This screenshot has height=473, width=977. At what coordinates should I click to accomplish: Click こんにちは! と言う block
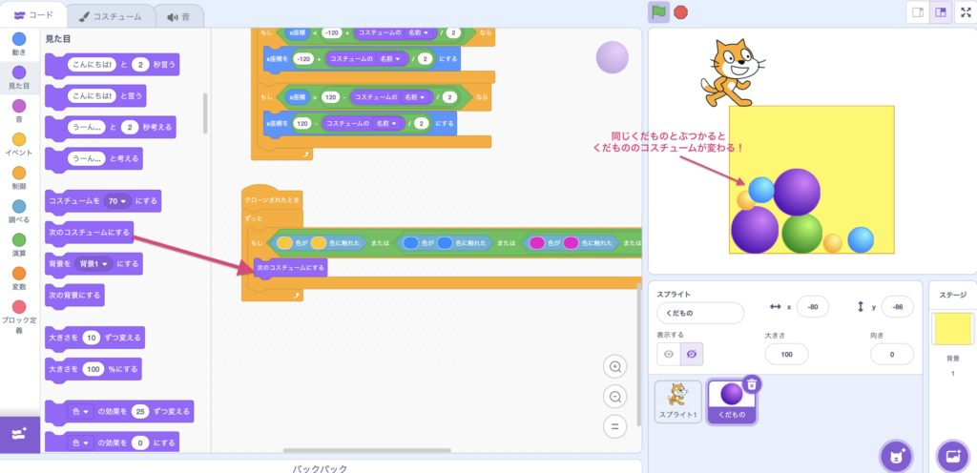click(x=95, y=96)
